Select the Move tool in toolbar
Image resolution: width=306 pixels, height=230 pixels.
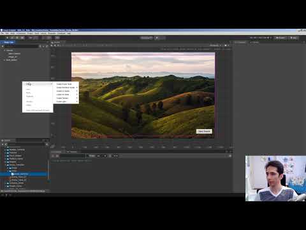pyautogui.click(x=8, y=38)
